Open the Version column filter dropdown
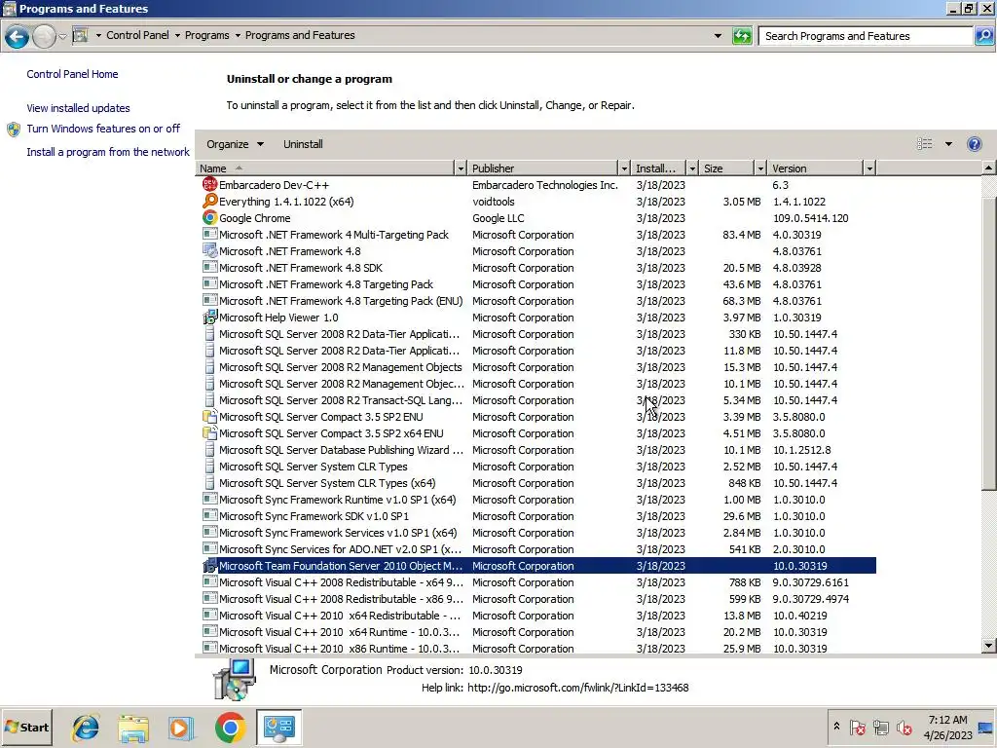Viewport: 997px width, 748px height. 869,168
